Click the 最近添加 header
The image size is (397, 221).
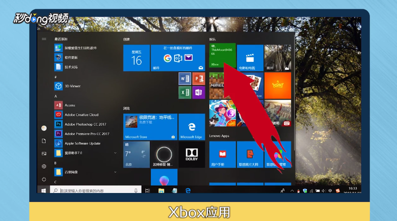click(x=61, y=39)
